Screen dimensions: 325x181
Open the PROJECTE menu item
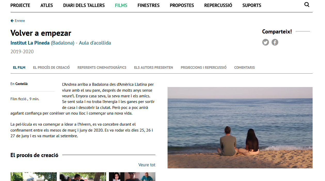20,5
